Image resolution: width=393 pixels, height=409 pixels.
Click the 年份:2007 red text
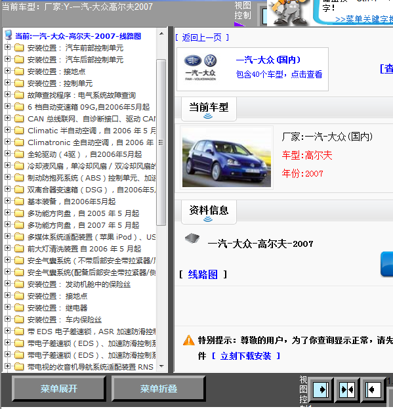302,173
